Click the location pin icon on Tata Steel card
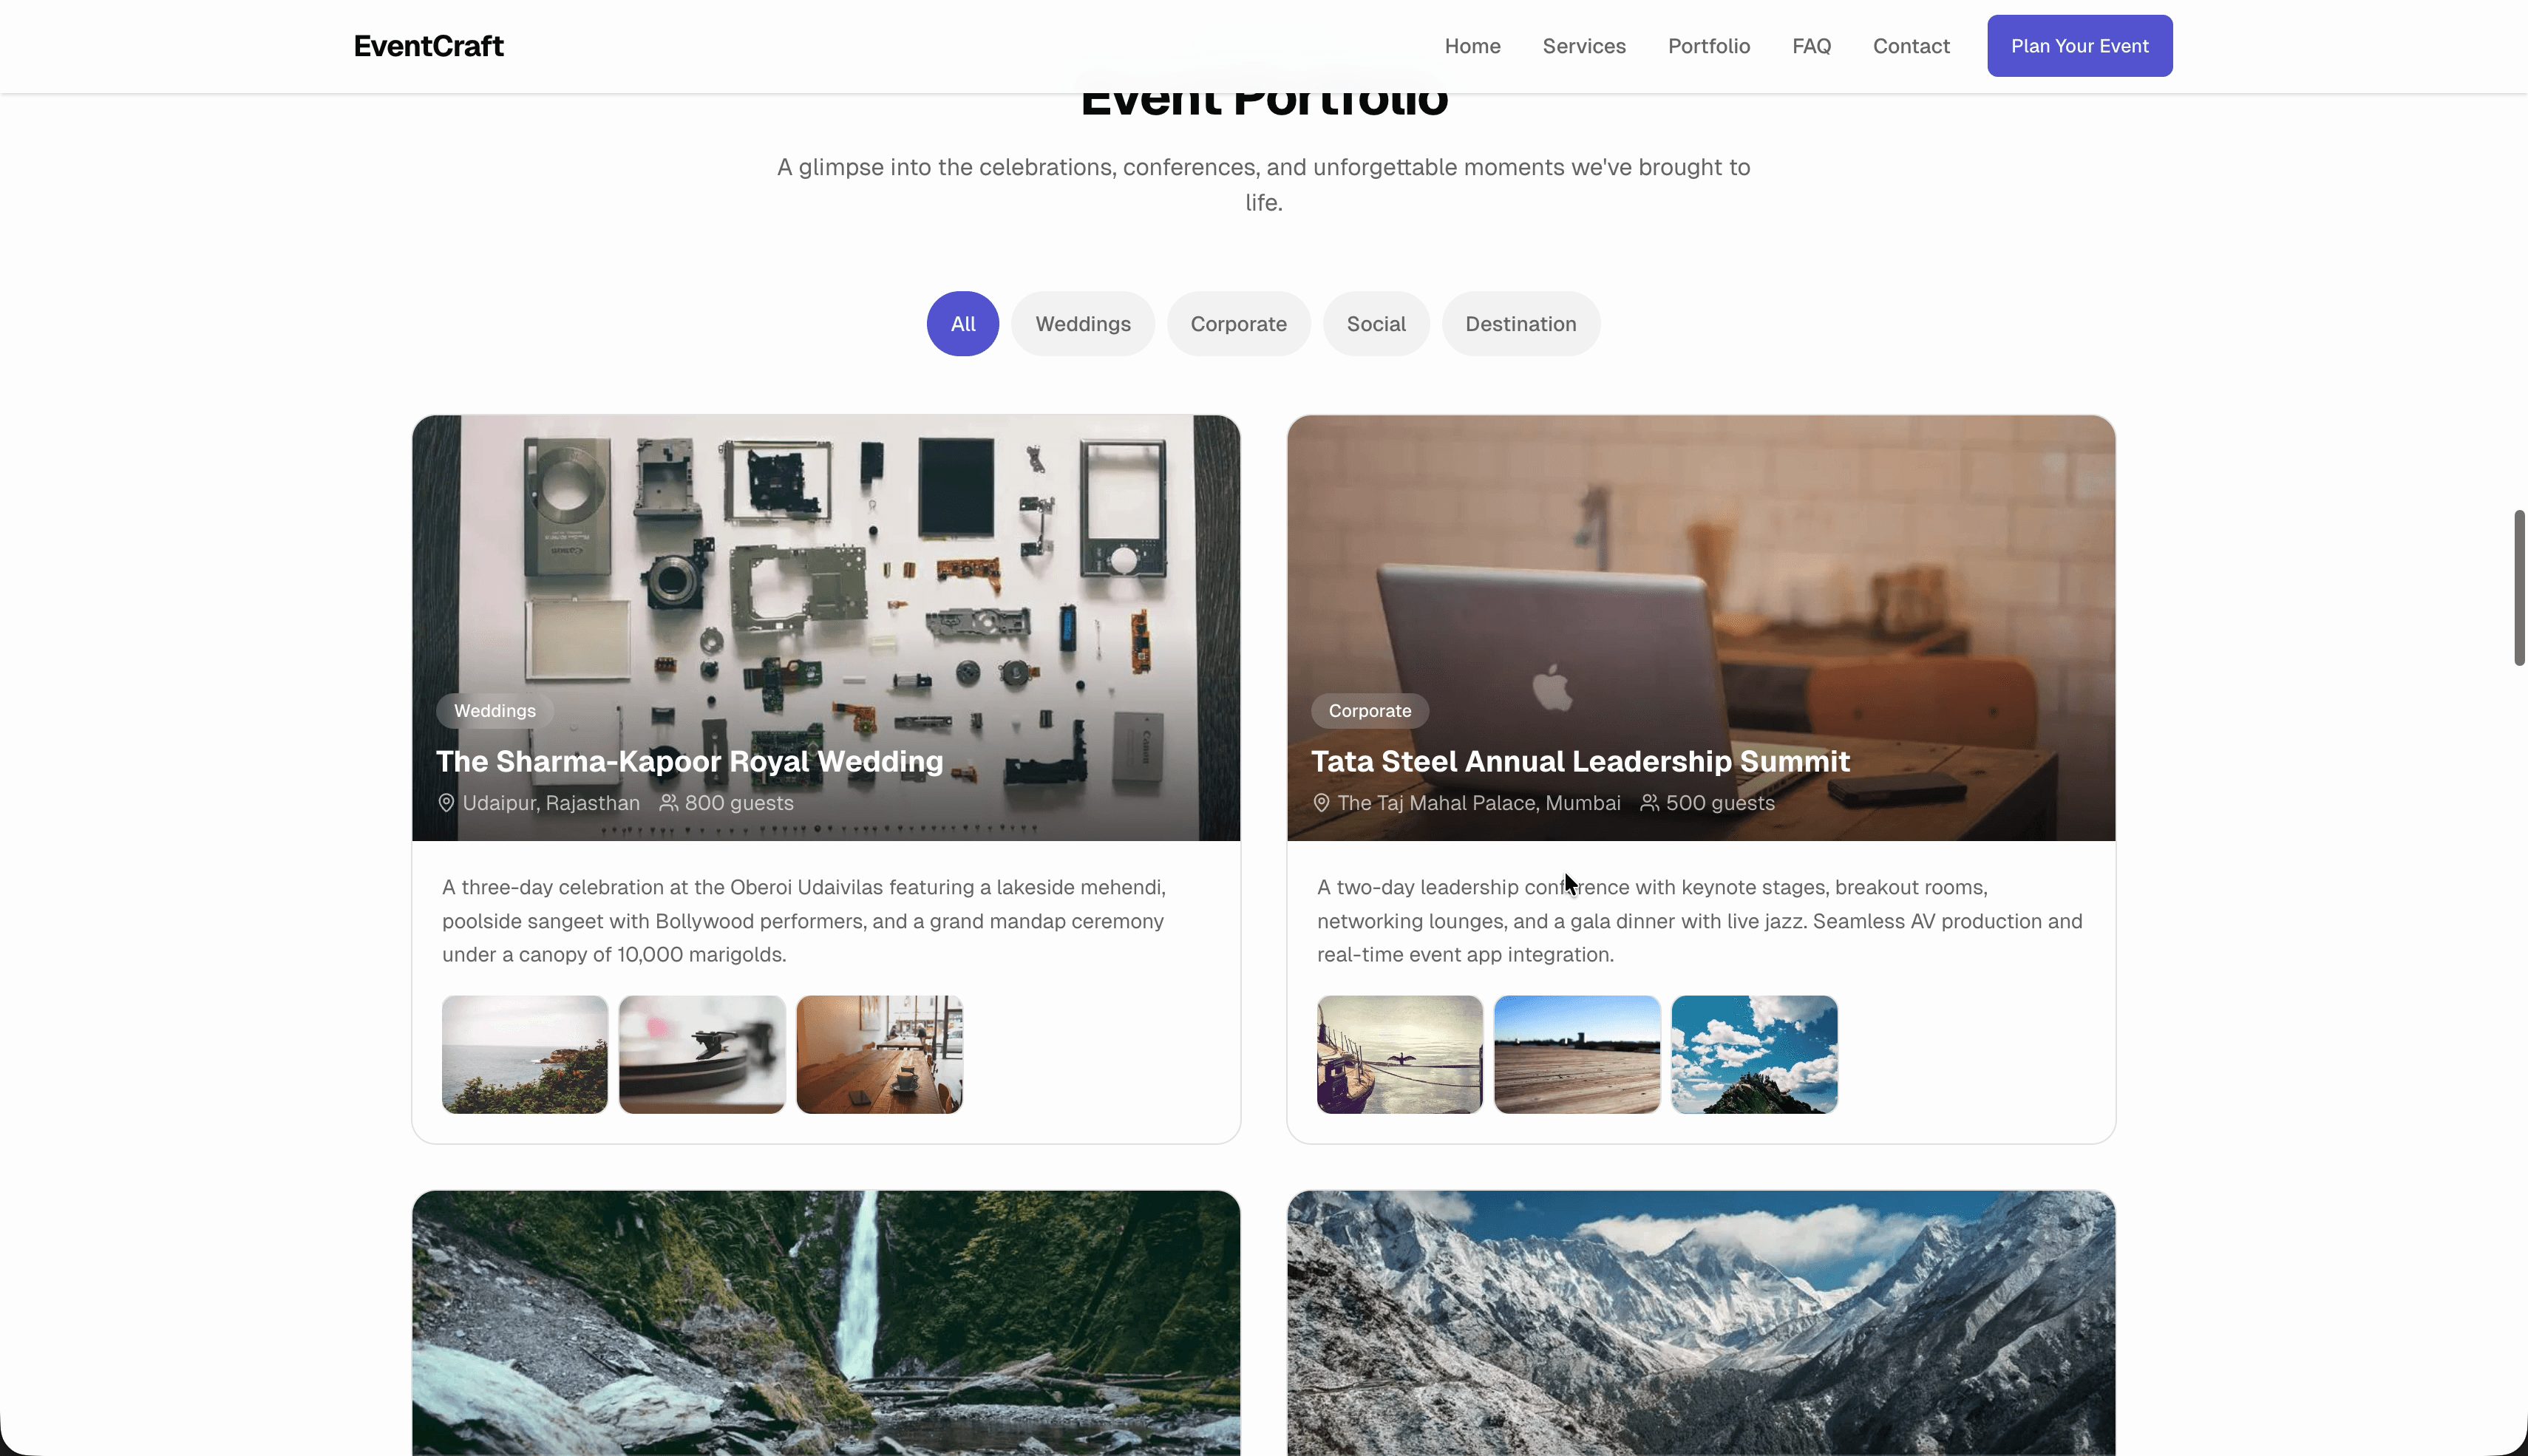 point(1321,803)
